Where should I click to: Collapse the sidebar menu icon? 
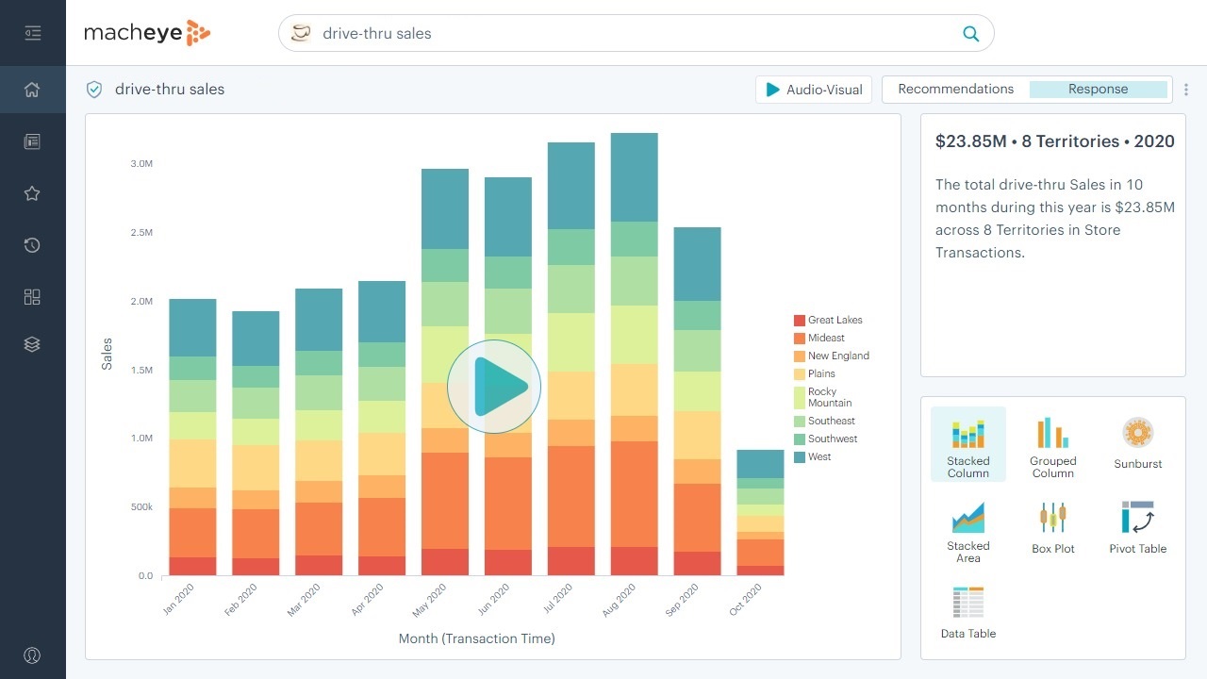[33, 33]
